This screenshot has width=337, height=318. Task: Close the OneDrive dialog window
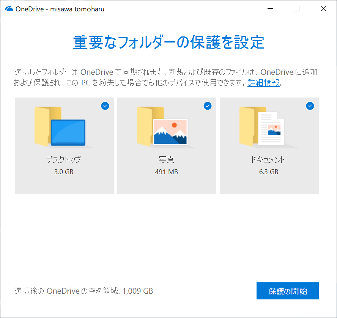(323, 9)
